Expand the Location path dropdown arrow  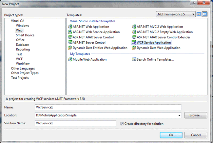pyautogui.click(x=179, y=115)
